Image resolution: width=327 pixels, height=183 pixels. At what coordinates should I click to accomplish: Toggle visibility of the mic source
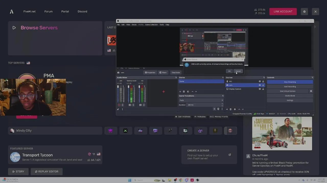(x=260, y=81)
